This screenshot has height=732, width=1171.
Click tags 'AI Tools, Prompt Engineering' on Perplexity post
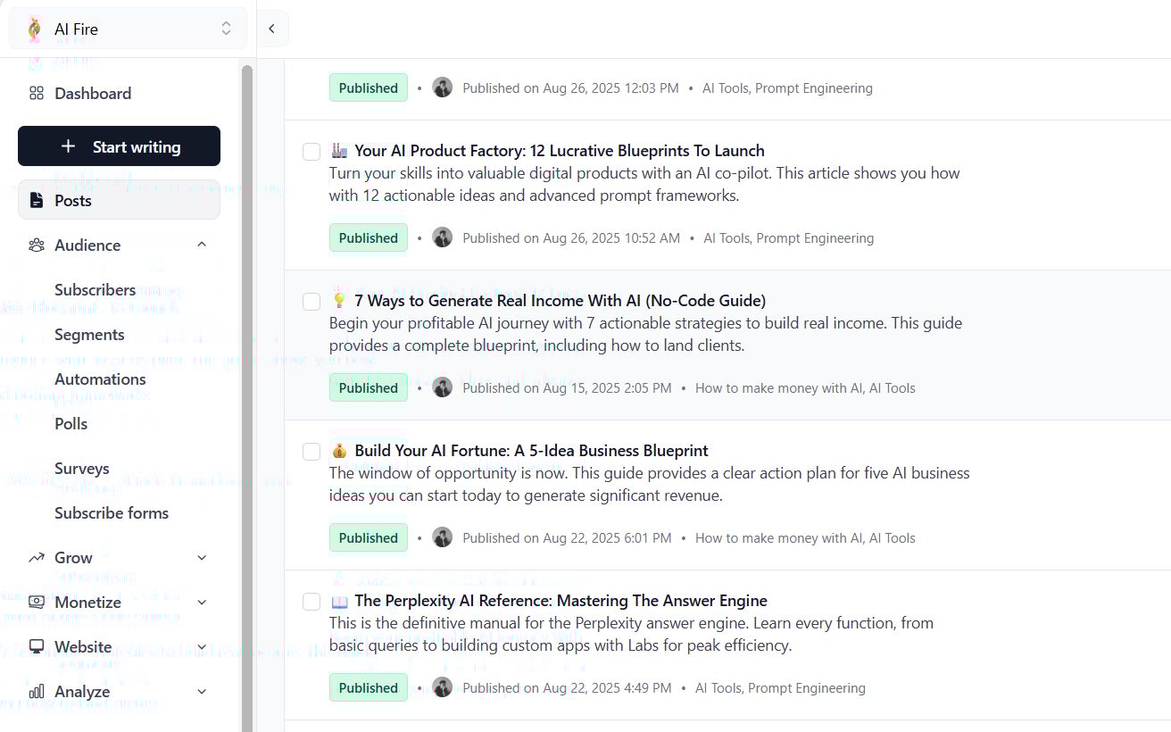point(780,687)
